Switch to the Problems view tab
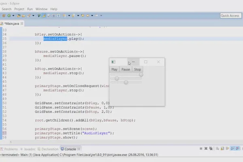This screenshot has height=162, width=243. tap(9, 149)
